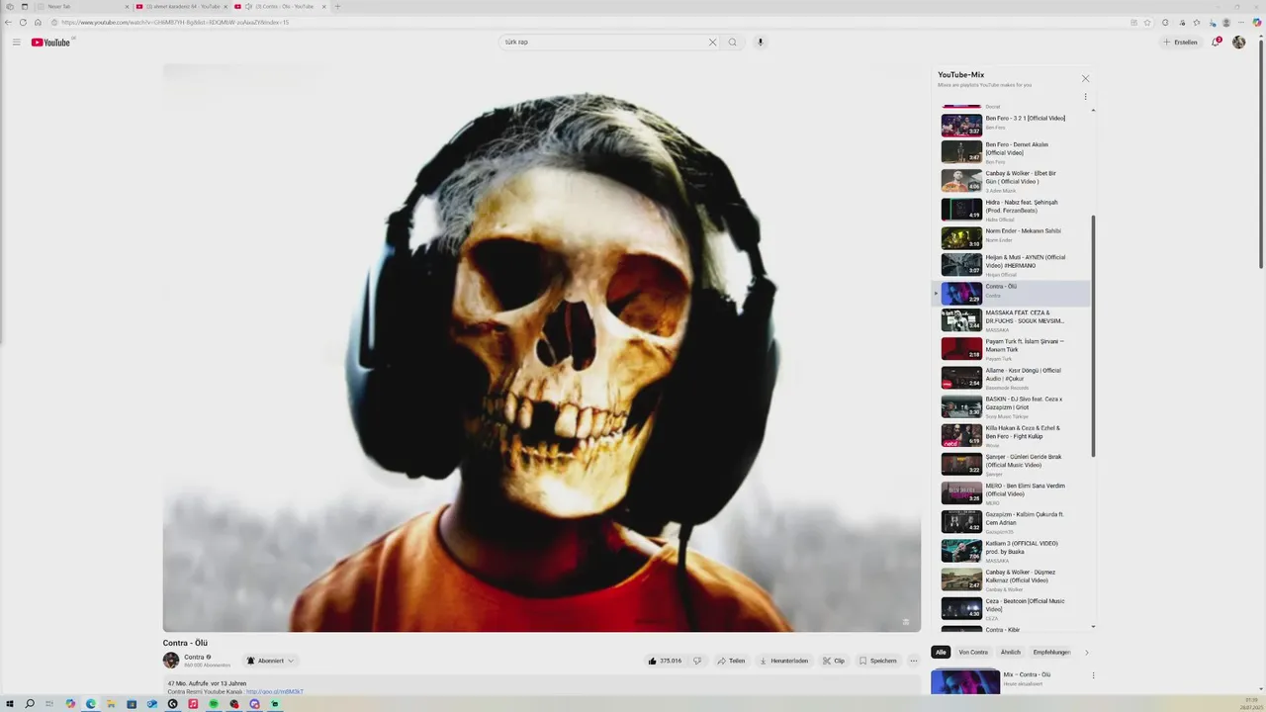This screenshot has width=1266, height=712.
Task: Like the video (375.016 likes)
Action: click(665, 661)
